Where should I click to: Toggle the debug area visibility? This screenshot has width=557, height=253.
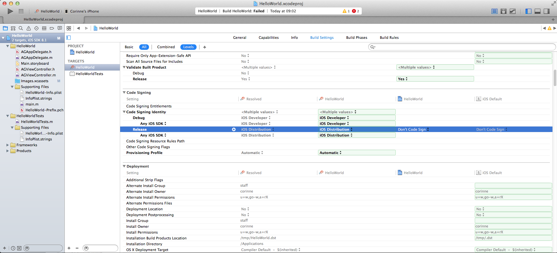pyautogui.click(x=538, y=11)
